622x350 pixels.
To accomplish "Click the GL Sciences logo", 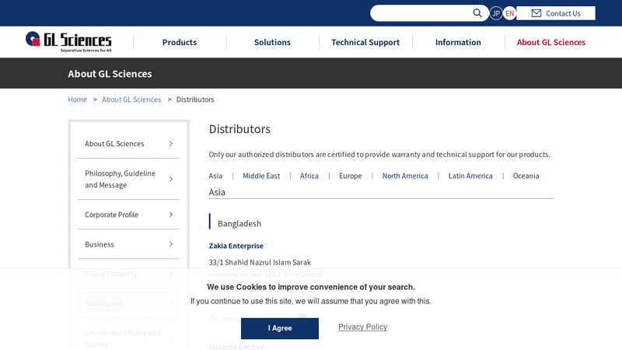I will point(68,42).
